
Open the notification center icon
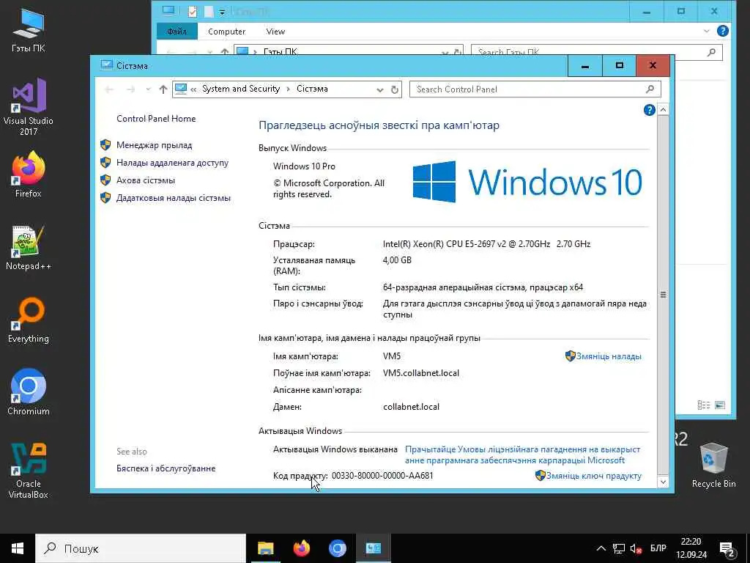coord(727,549)
